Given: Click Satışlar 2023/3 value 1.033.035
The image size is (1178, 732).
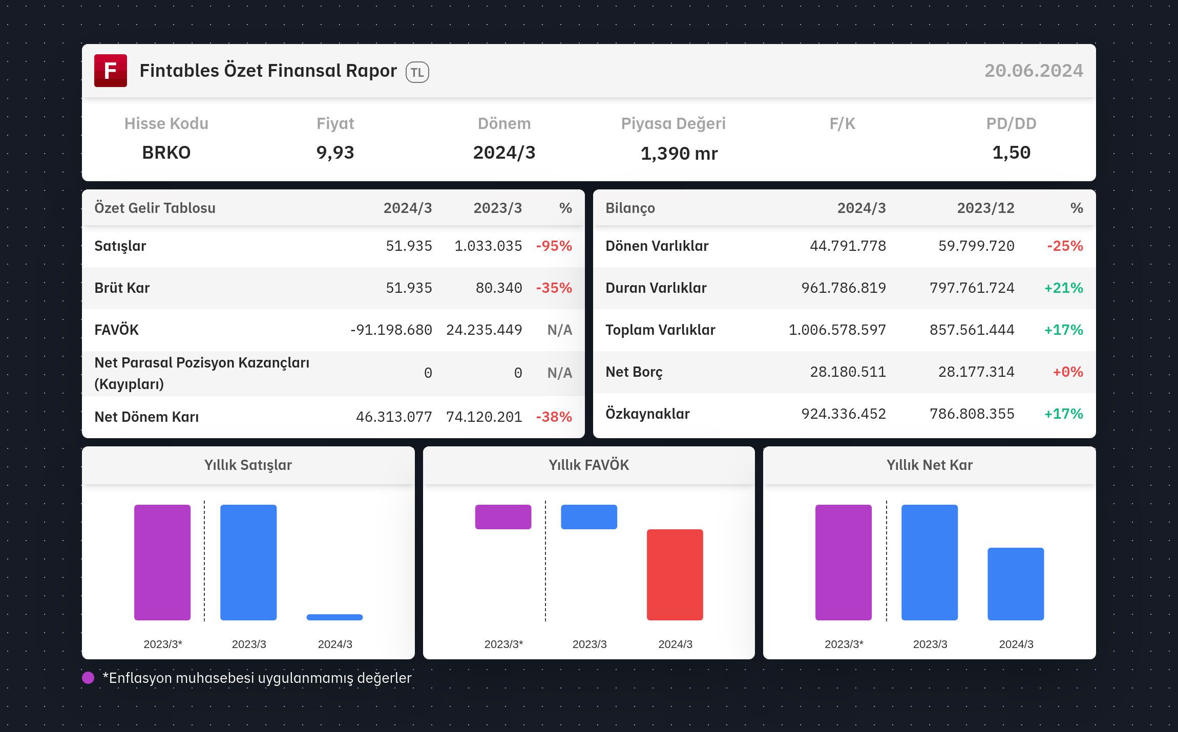Looking at the screenshot, I should click(x=488, y=246).
